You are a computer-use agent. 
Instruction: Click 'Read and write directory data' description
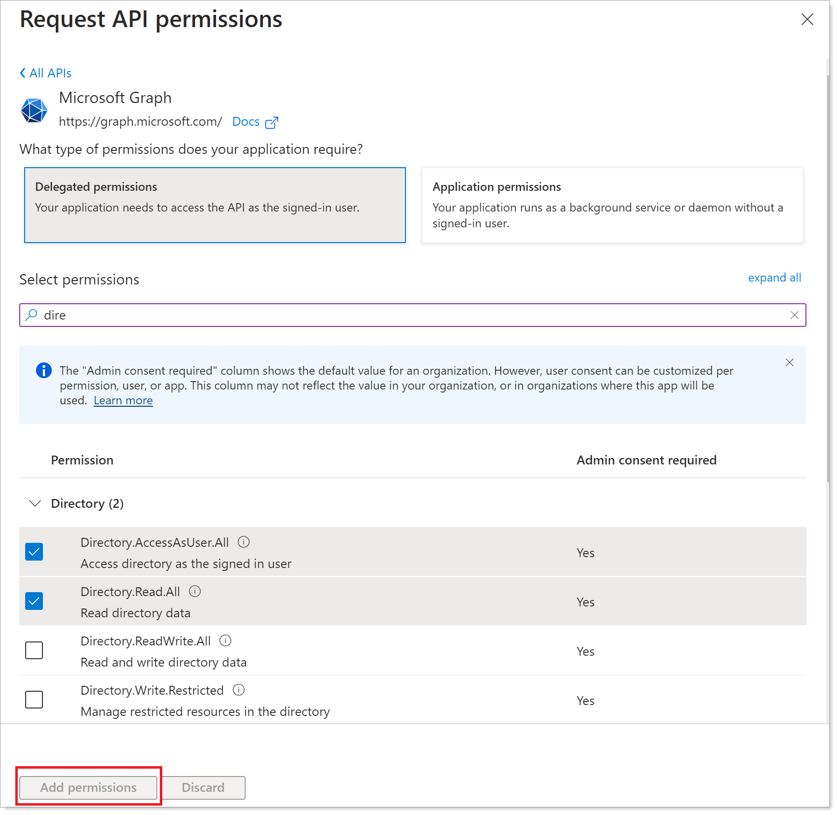click(163, 662)
